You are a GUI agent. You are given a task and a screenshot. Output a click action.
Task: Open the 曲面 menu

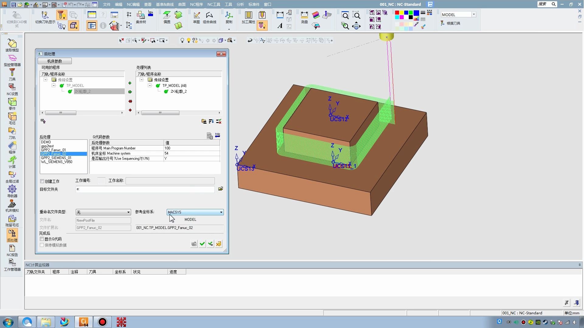[182, 4]
